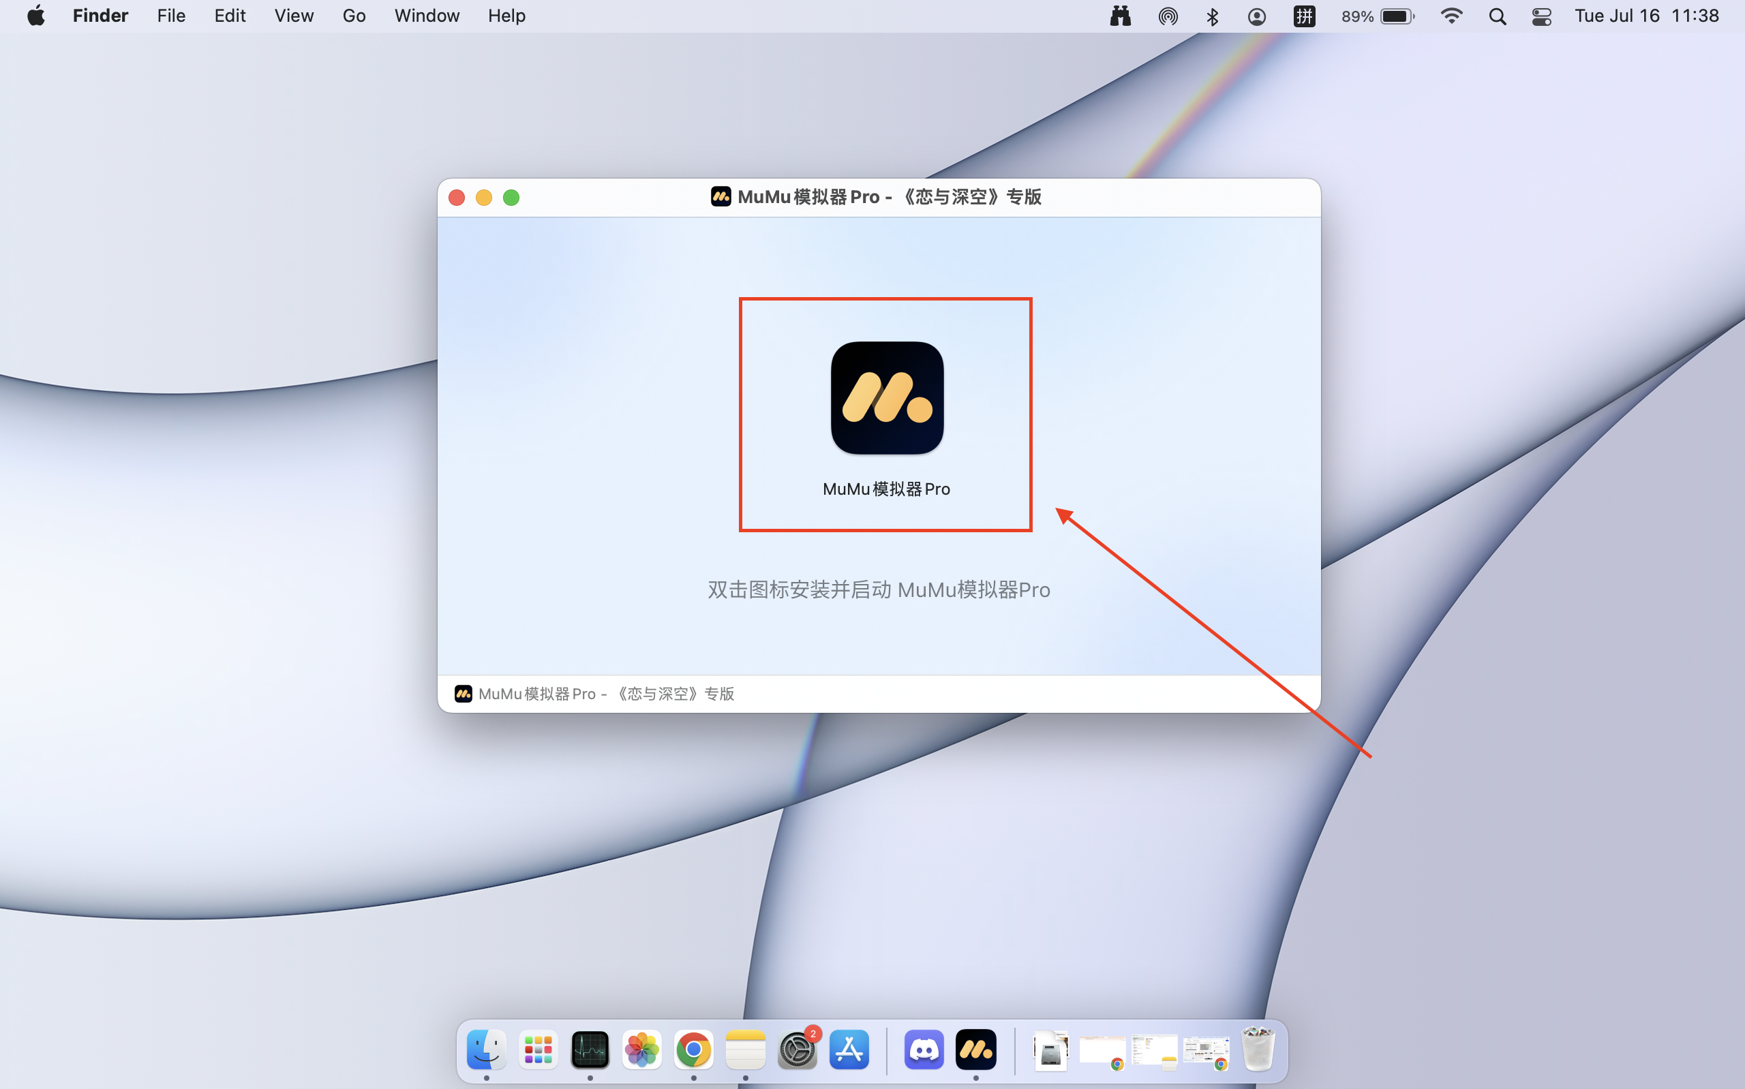Open Notes app in the Dock
This screenshot has height=1089, width=1745.
coord(744,1050)
